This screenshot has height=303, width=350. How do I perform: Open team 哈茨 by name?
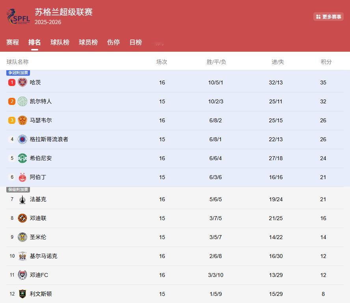coord(35,82)
